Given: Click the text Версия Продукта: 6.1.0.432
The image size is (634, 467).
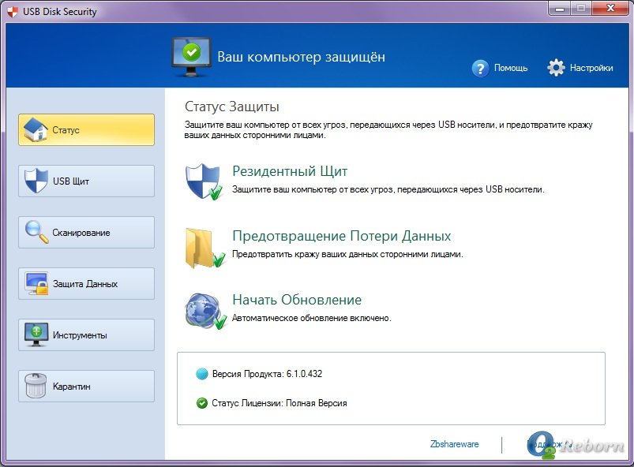Looking at the screenshot, I should click(268, 374).
